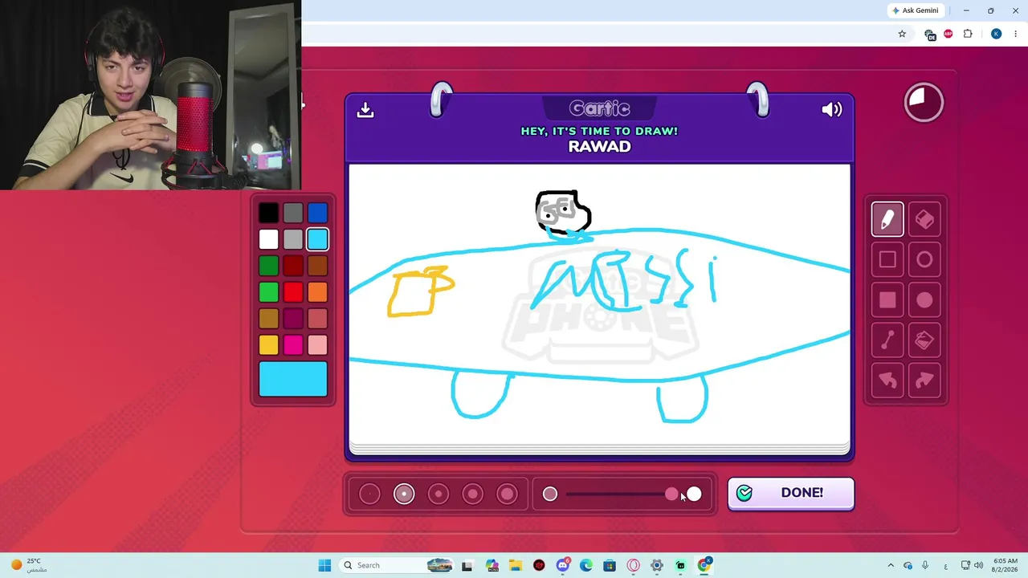This screenshot has height=578, width=1028.
Task: Pick the yellow color swatch
Action: pyautogui.click(x=269, y=345)
